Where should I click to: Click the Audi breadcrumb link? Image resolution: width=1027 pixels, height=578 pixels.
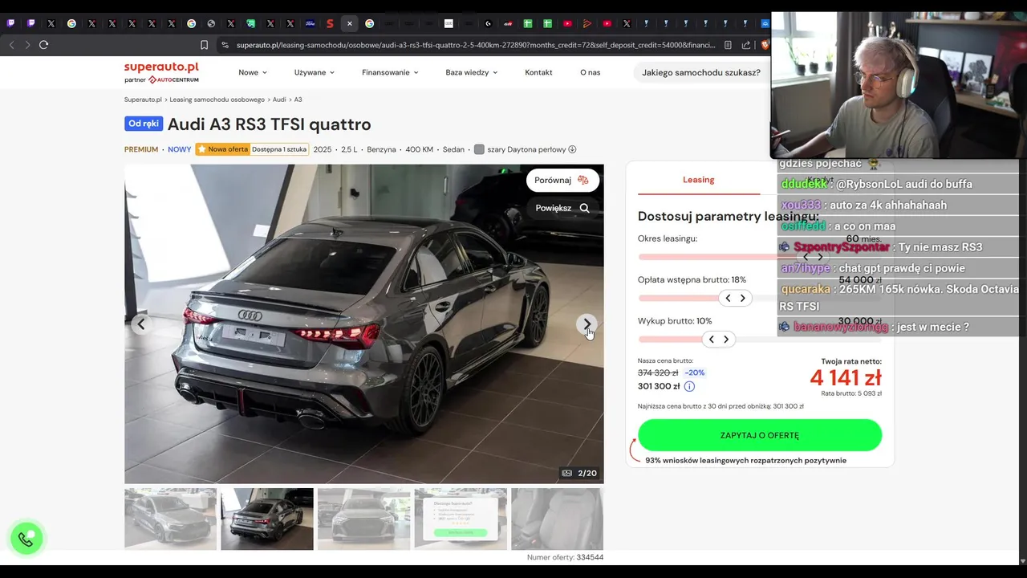279,100
